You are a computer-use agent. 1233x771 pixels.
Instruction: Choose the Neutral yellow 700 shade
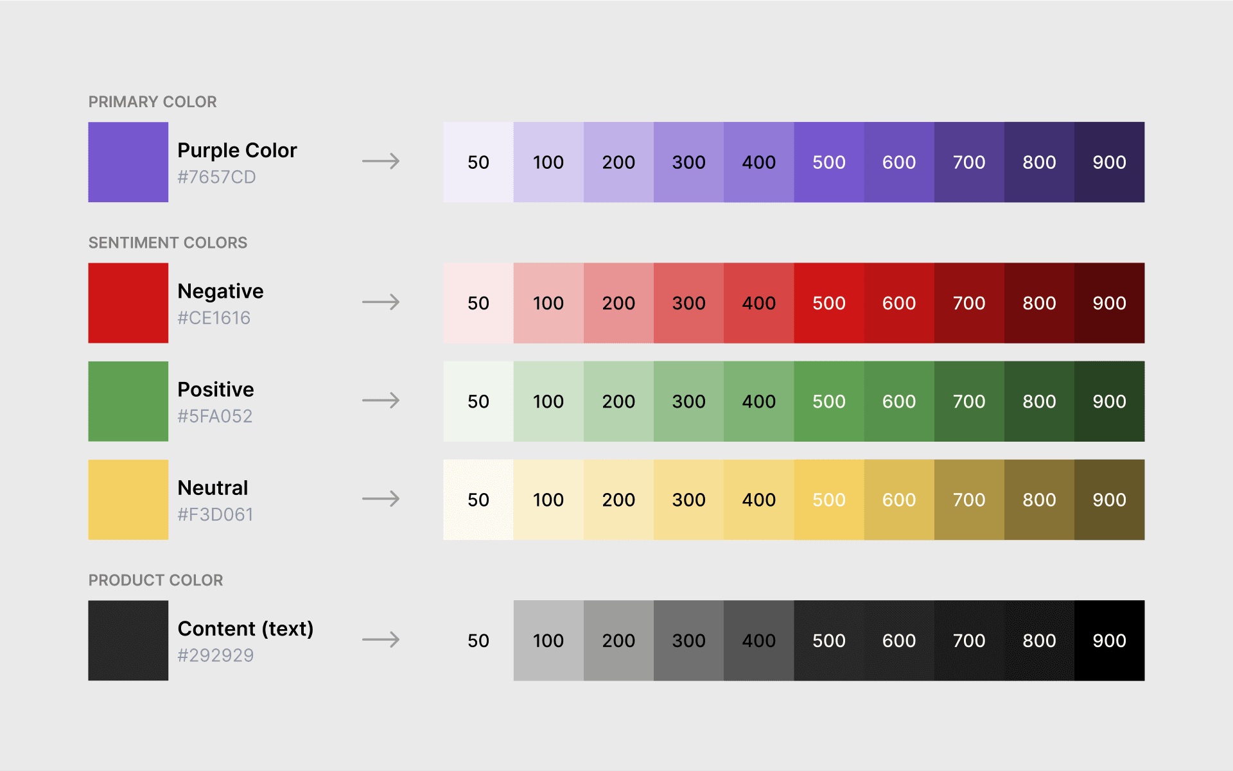969,499
